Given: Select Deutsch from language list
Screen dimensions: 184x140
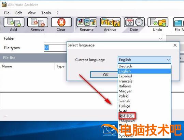Looking at the screenshot, I should tap(144, 66).
